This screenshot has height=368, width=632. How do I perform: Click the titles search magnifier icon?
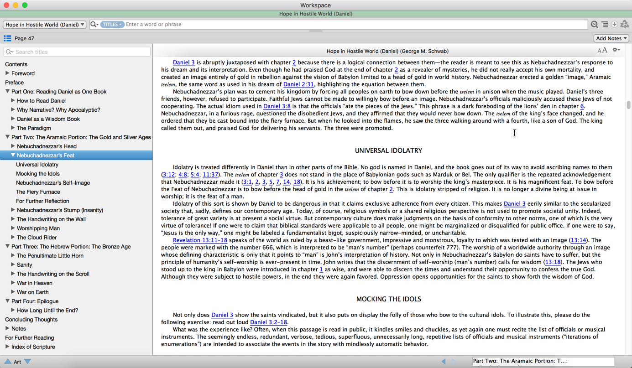9,52
